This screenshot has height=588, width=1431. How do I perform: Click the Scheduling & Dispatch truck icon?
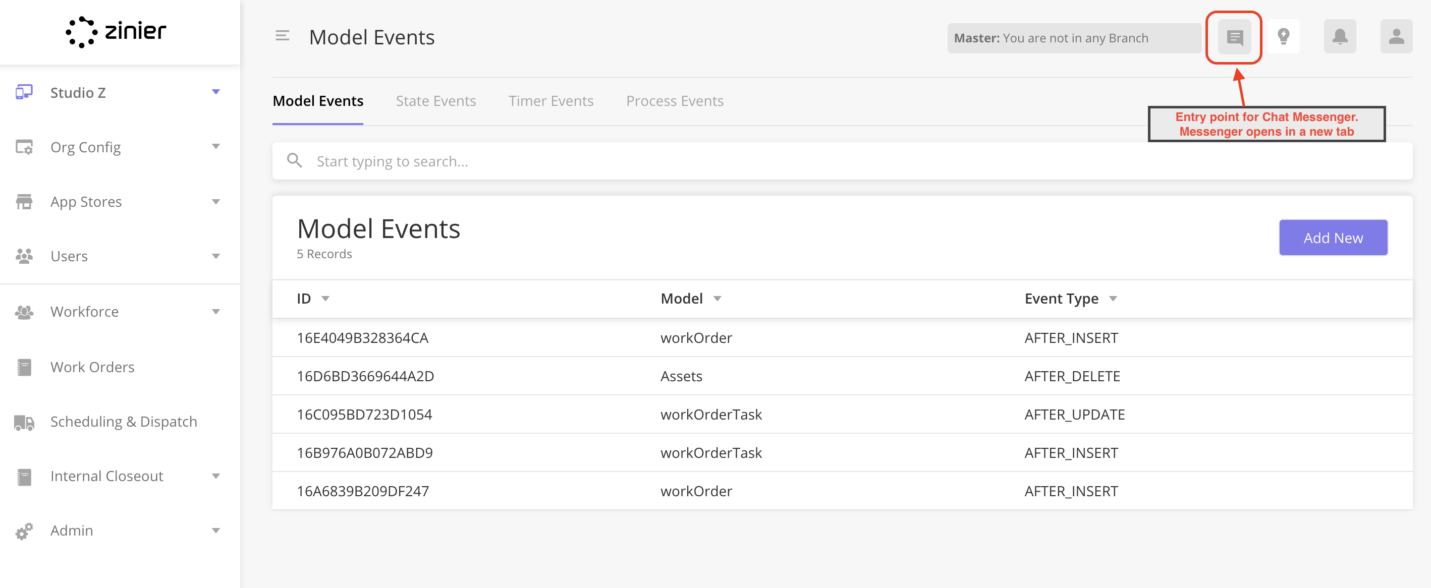click(x=24, y=422)
